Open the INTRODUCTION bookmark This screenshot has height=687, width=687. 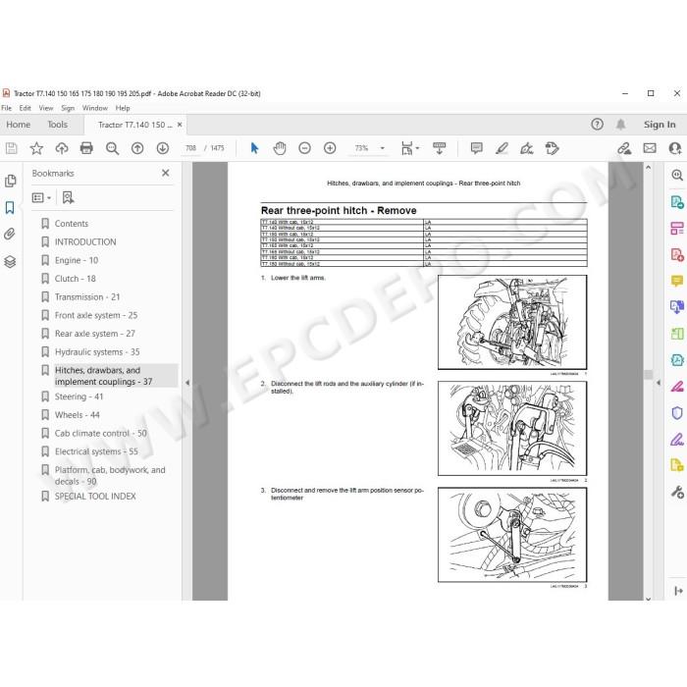pos(85,242)
